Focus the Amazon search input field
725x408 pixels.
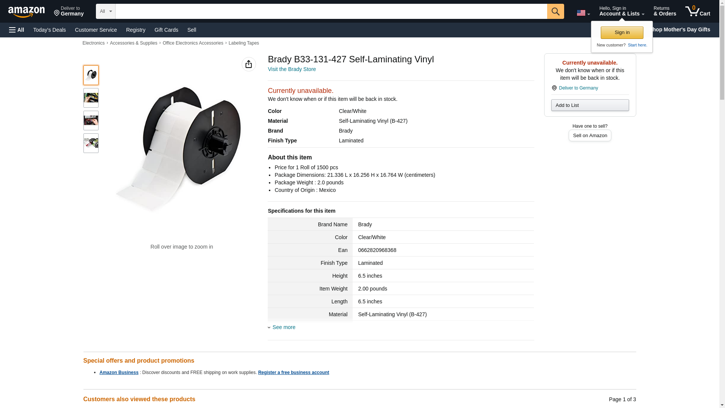click(x=331, y=11)
